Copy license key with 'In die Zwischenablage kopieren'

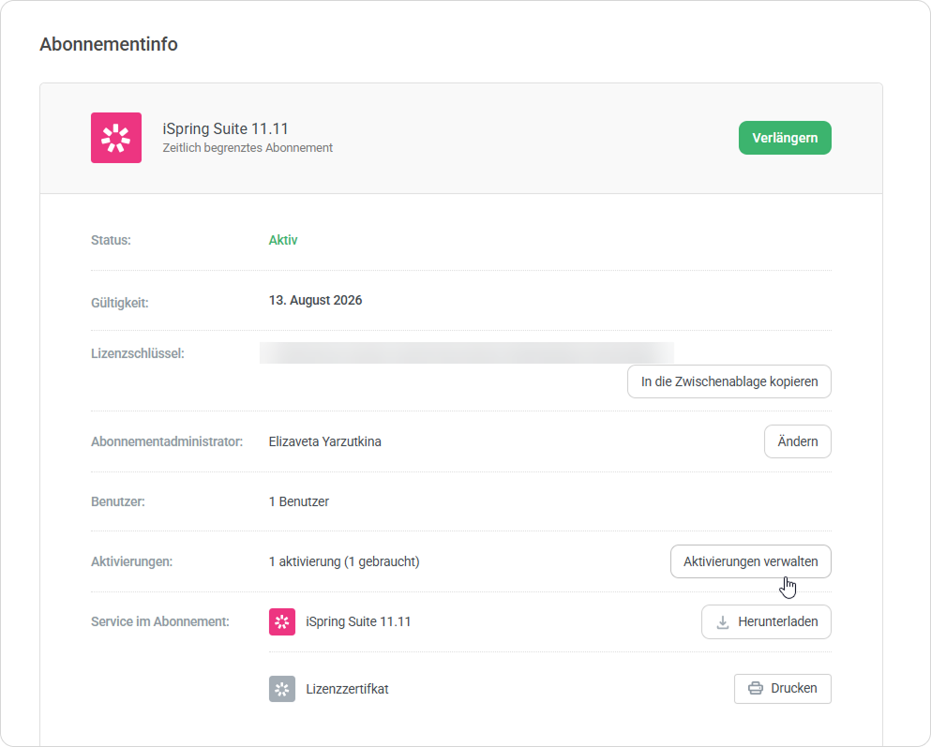729,381
